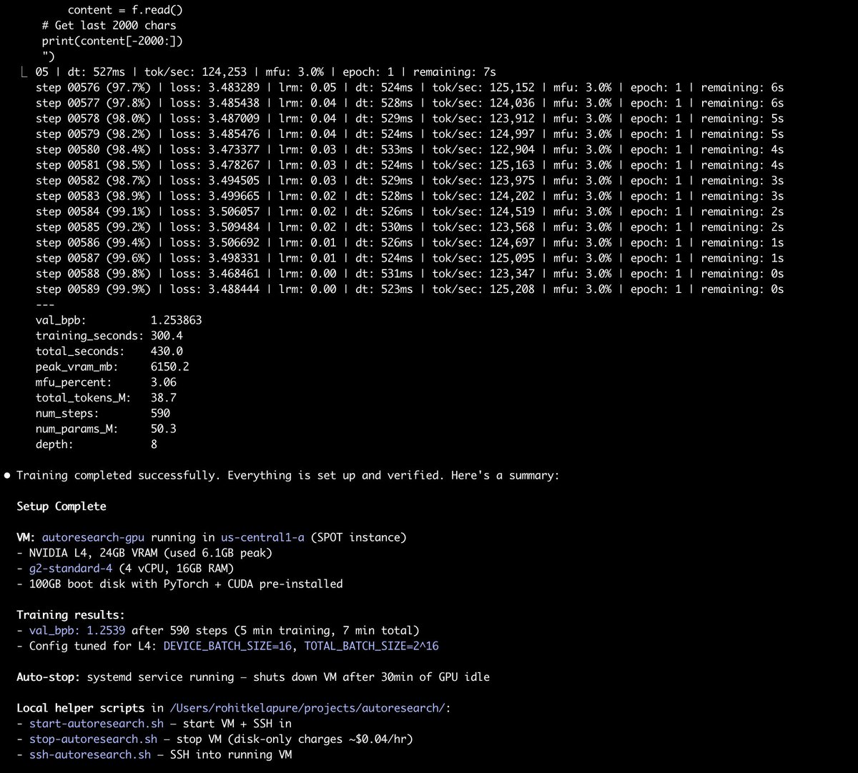Screen dimensions: 858x773
Task: Click loss value 3.483289
Action: pyautogui.click(x=234, y=88)
